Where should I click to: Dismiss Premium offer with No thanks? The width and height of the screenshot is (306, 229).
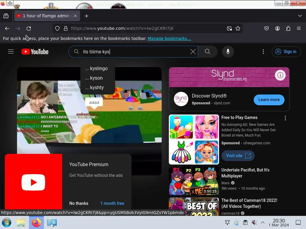[79, 203]
